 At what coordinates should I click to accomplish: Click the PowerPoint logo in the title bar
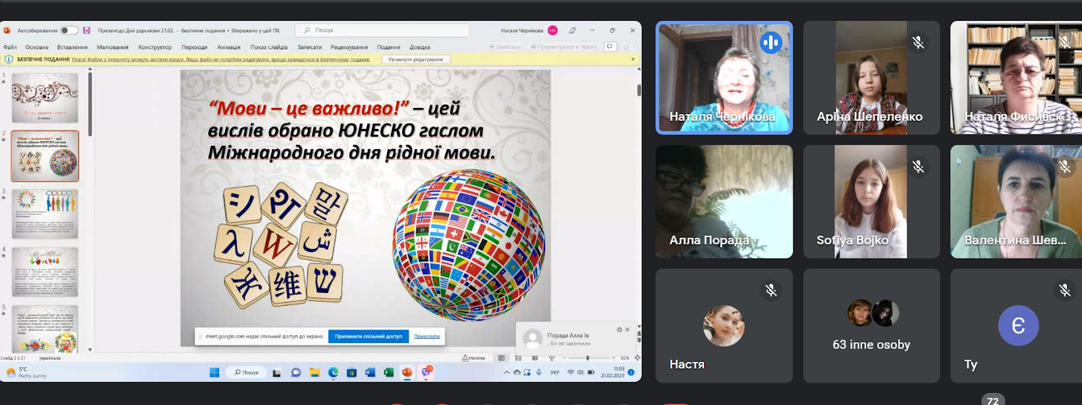[7, 30]
